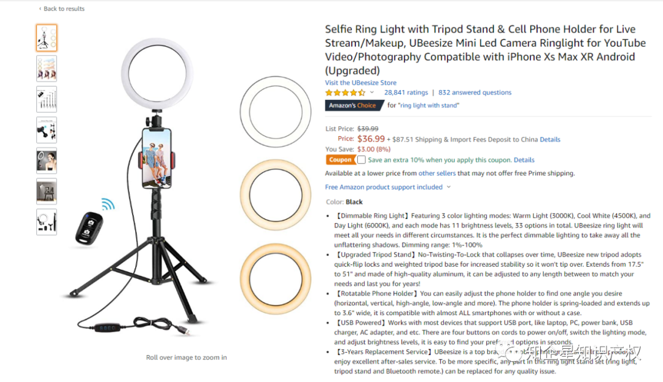Open the shipping and import fees Details link
This screenshot has height=382, width=663.
pos(549,139)
